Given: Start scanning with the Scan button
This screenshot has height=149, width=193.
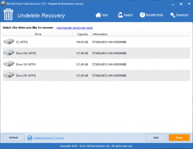Looking at the screenshot, I should [x=179, y=137].
